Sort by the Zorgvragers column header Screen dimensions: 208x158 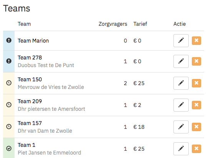pyautogui.click(x=113, y=24)
